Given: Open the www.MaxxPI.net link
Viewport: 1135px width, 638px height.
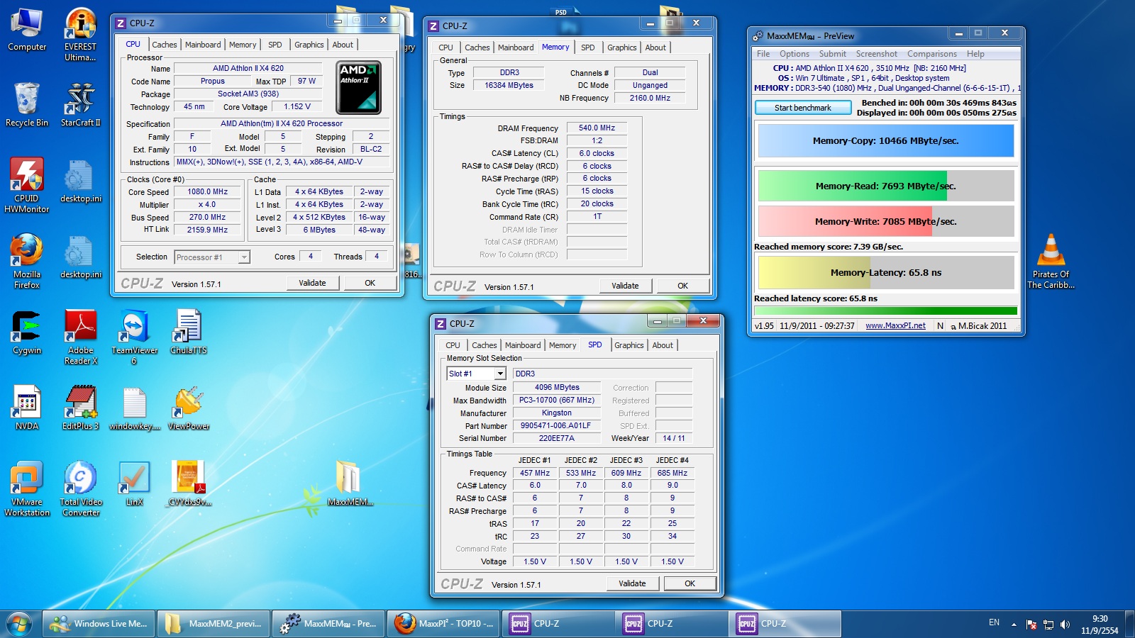Looking at the screenshot, I should [895, 325].
